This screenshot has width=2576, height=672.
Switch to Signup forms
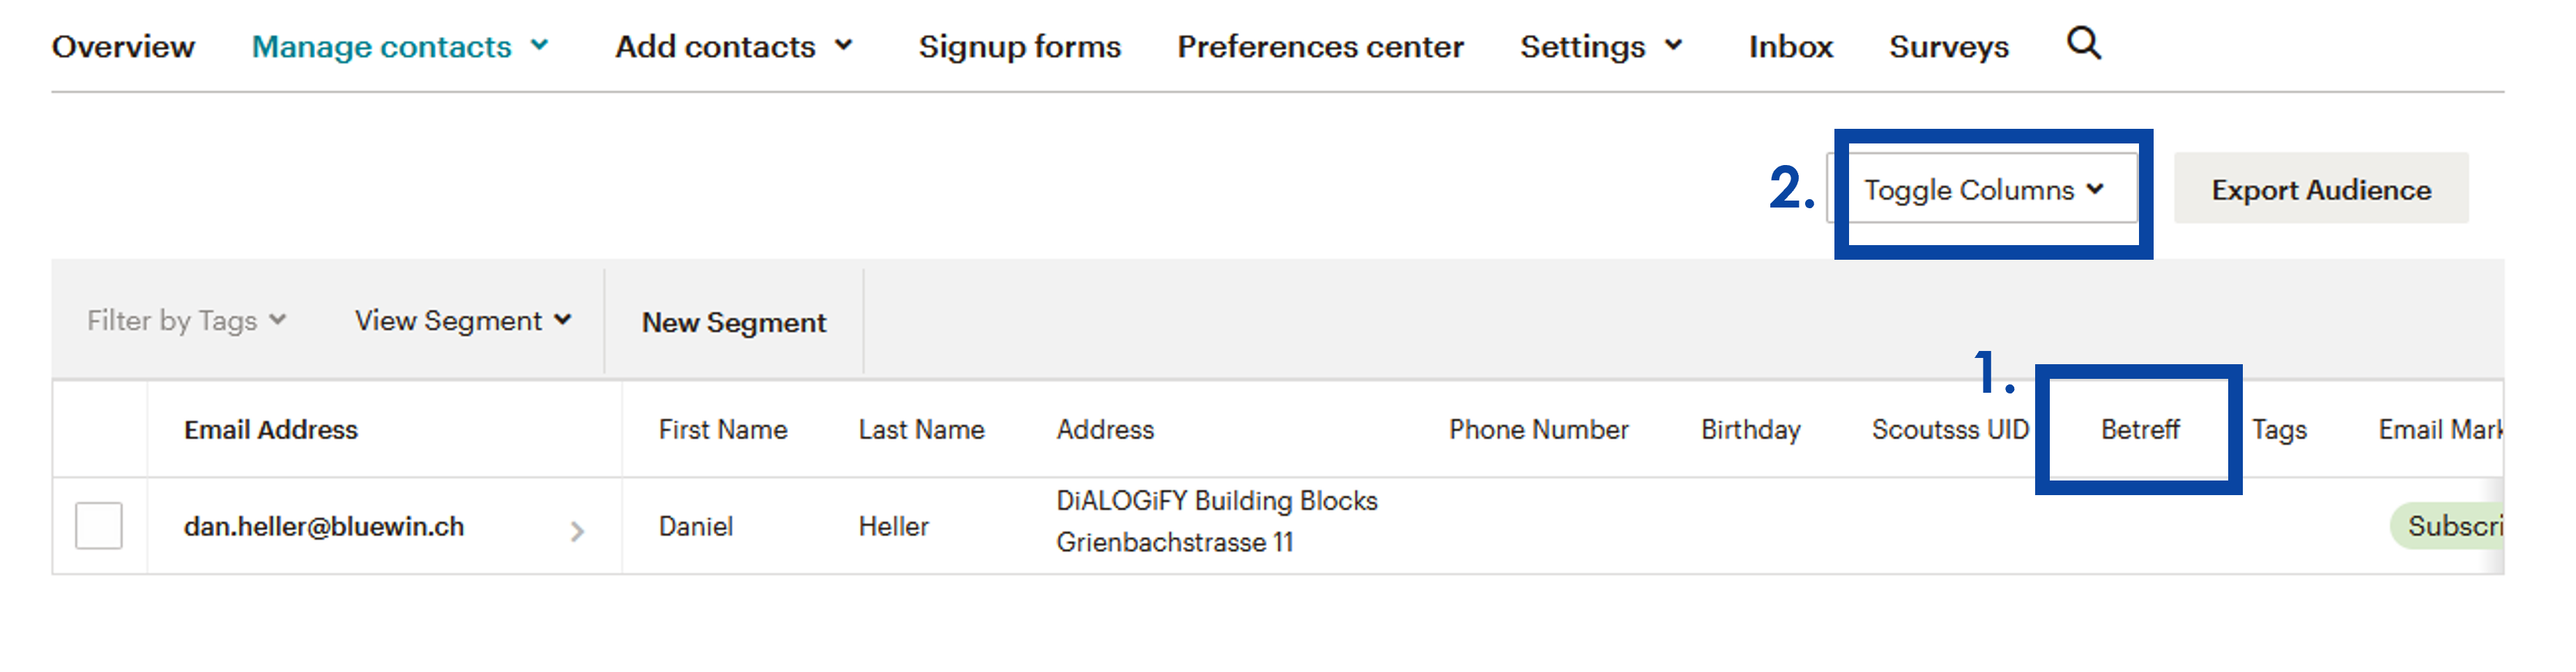[1019, 47]
